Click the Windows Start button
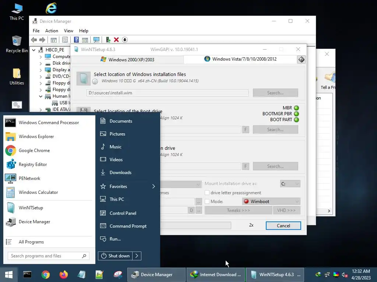The width and height of the screenshot is (377, 282). tap(9, 275)
